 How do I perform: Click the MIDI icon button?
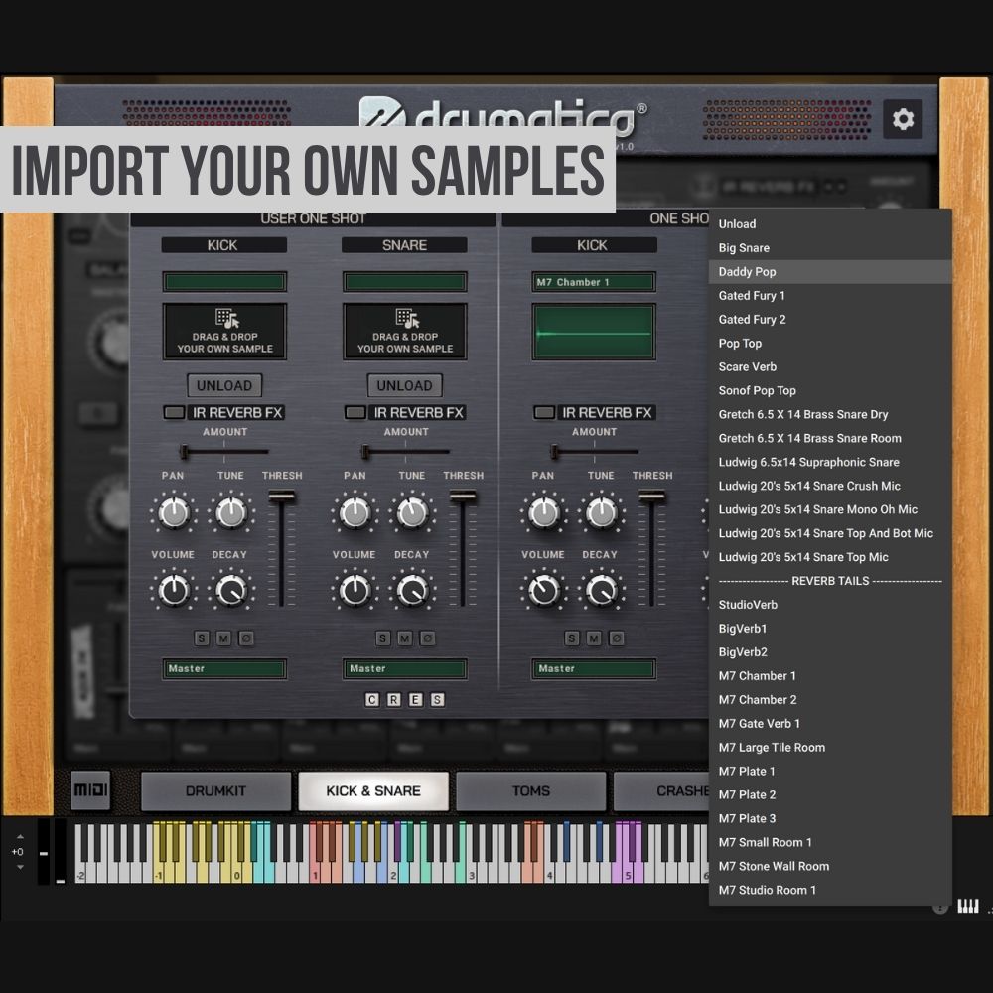90,791
